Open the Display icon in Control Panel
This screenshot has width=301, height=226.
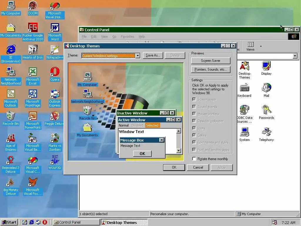[x=266, y=68]
